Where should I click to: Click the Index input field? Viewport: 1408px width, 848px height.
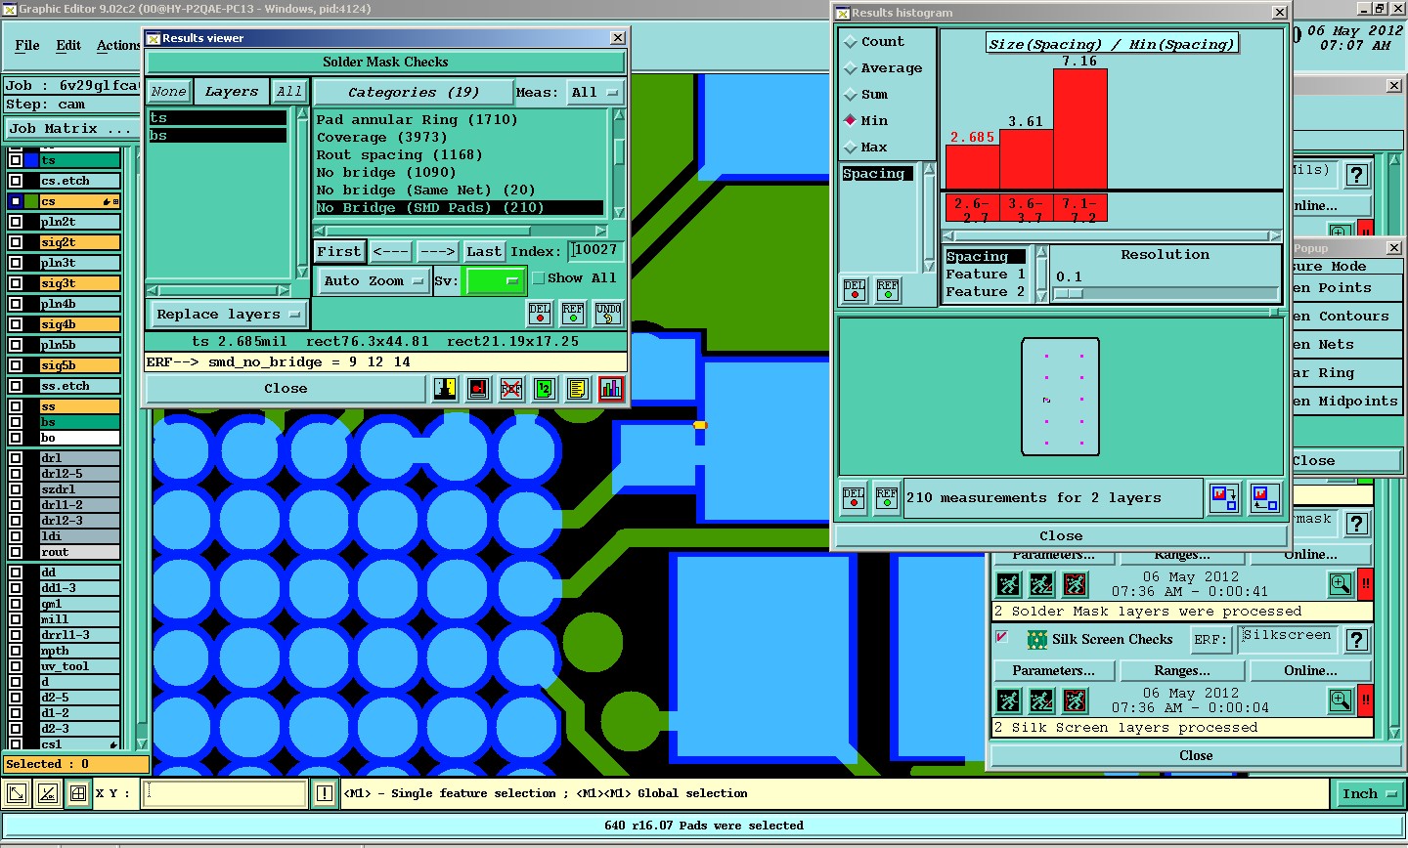pos(597,251)
